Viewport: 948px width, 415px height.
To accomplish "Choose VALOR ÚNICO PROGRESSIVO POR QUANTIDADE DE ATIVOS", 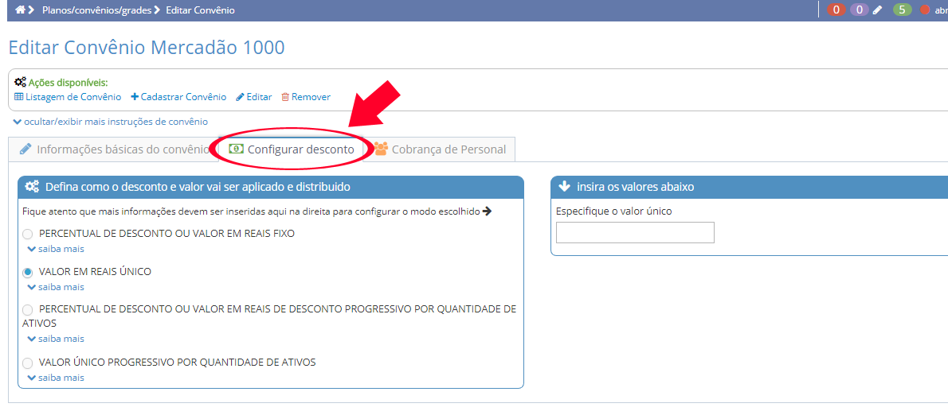I will (28, 363).
